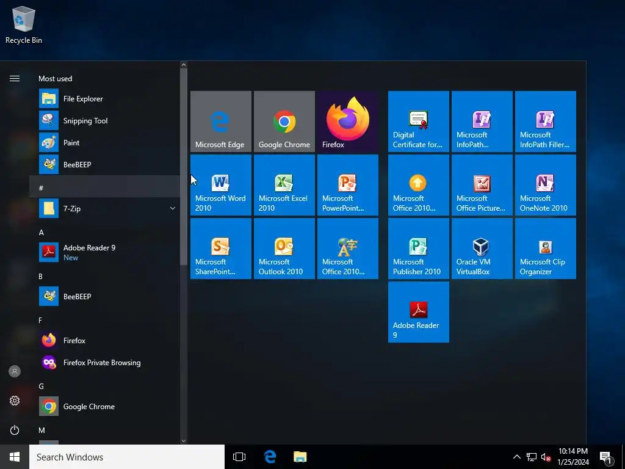The width and height of the screenshot is (625, 469).
Task: Open the muted volume tray icon
Action: (546, 457)
